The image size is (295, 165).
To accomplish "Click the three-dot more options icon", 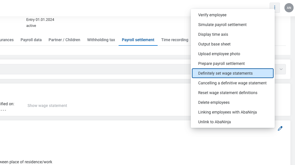I will [274, 8].
